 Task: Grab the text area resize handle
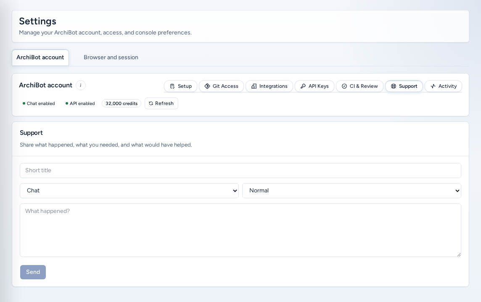[x=459, y=255]
